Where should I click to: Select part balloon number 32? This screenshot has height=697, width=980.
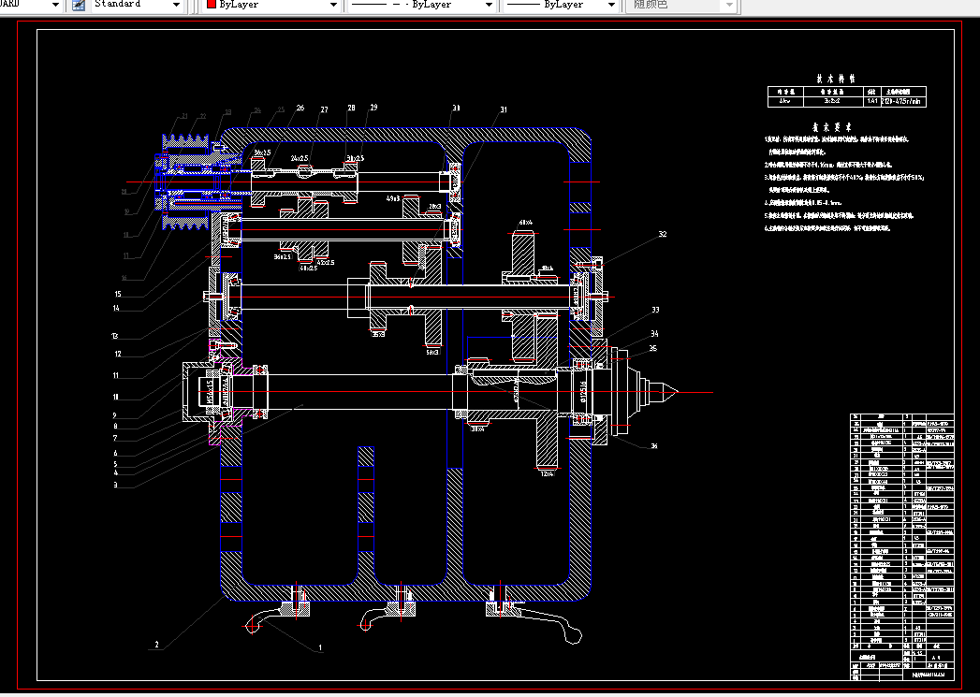663,234
